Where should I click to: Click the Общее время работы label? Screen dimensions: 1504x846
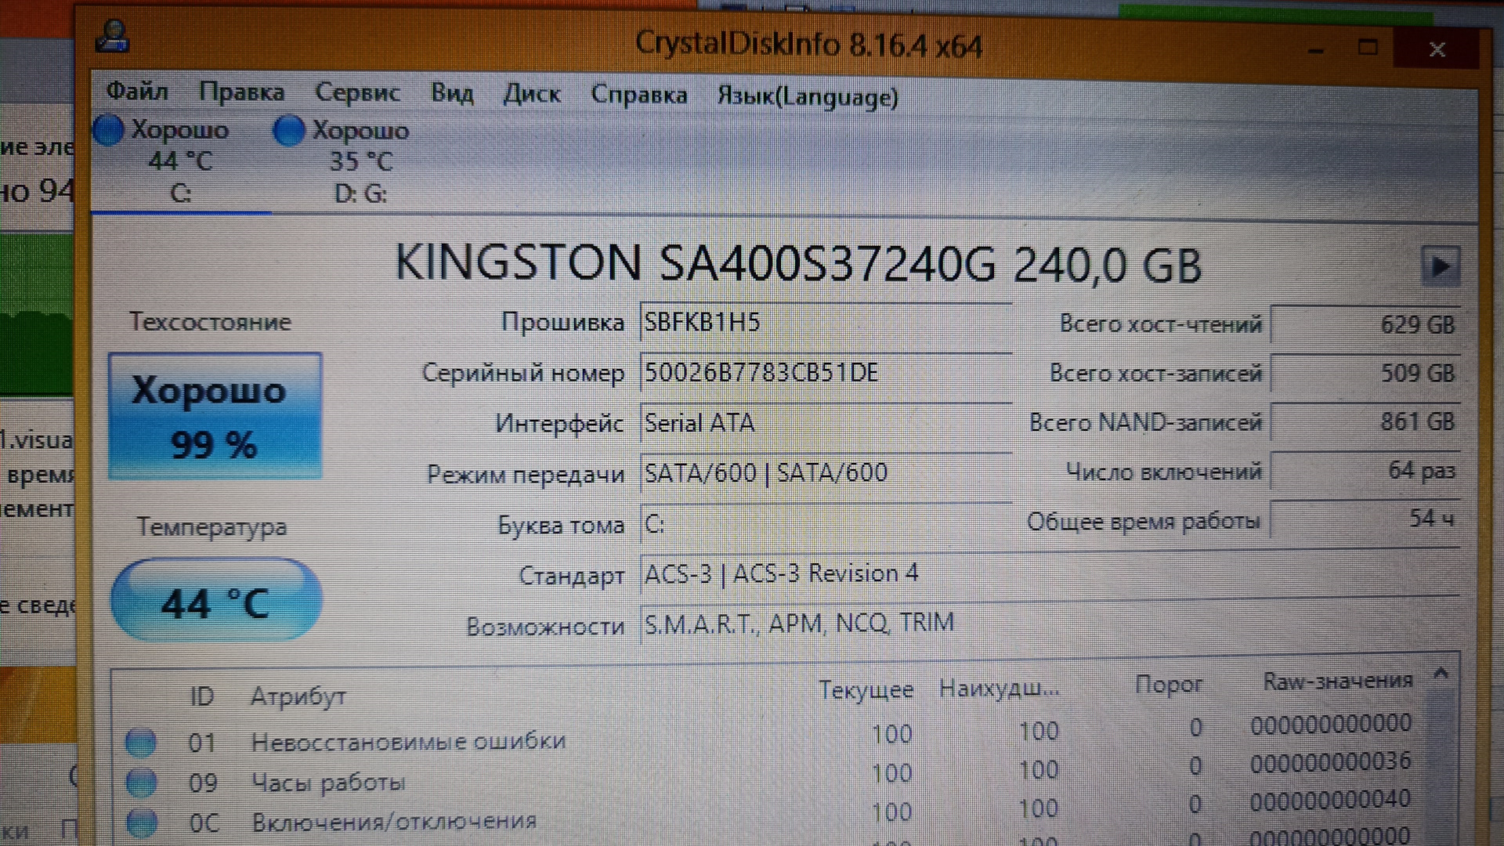tap(1144, 521)
